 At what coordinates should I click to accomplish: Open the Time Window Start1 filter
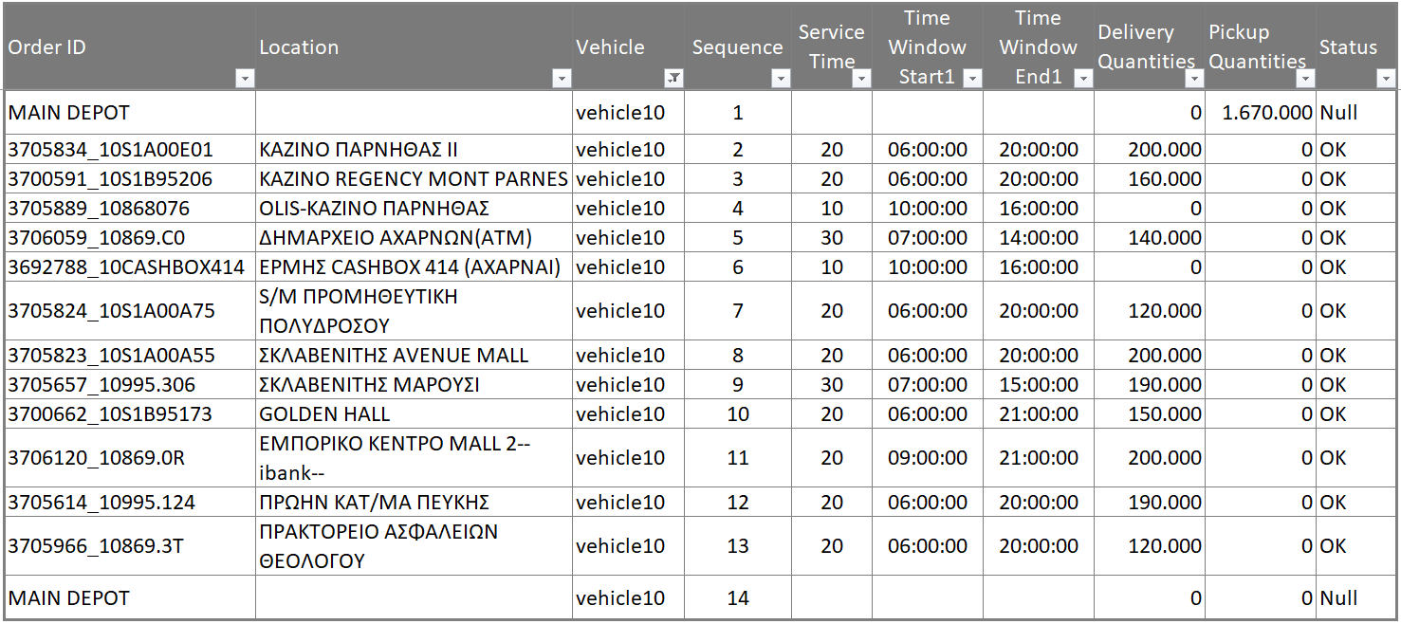972,79
